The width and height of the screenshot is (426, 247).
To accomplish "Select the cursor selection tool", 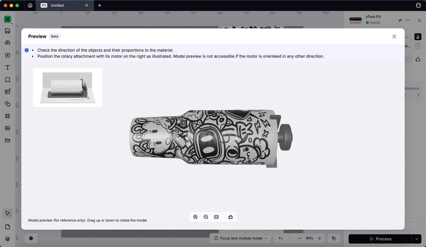I will 8,213.
